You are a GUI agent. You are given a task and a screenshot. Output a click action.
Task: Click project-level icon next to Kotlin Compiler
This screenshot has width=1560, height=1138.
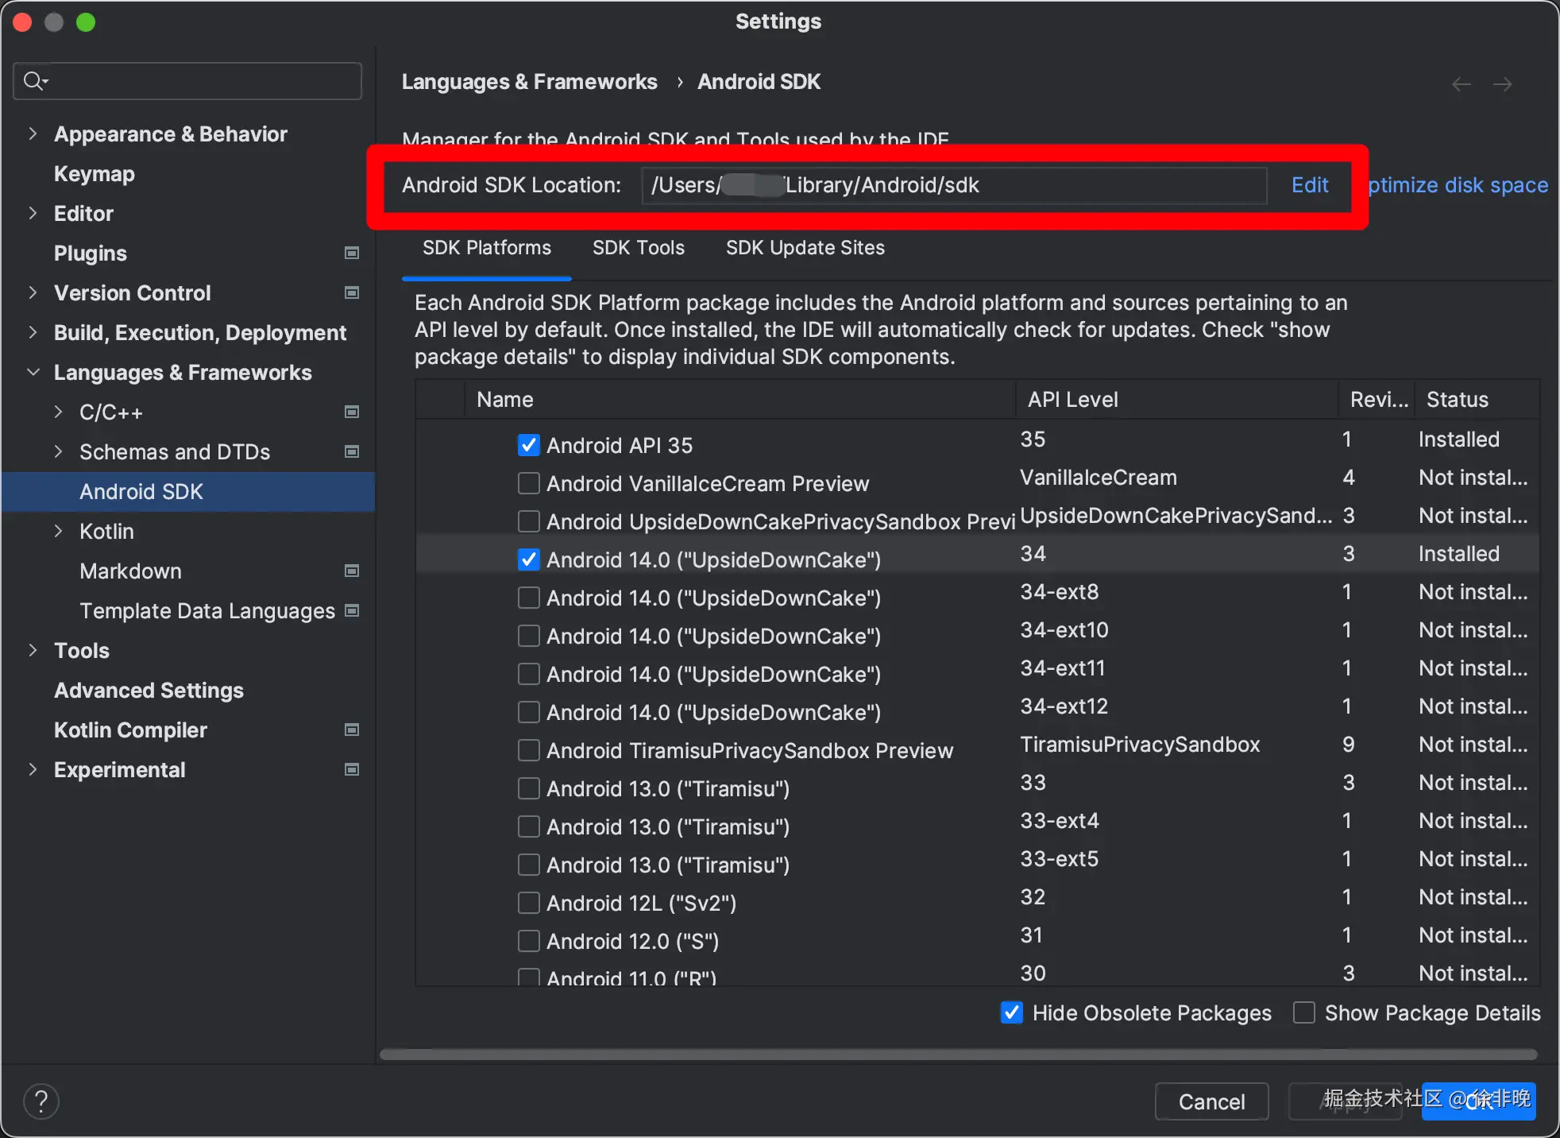(352, 730)
